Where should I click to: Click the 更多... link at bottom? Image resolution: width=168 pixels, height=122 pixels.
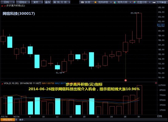tap(22, 120)
